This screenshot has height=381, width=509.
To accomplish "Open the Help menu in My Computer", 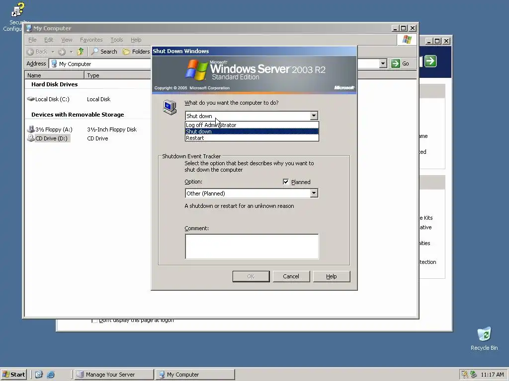I will tap(136, 40).
